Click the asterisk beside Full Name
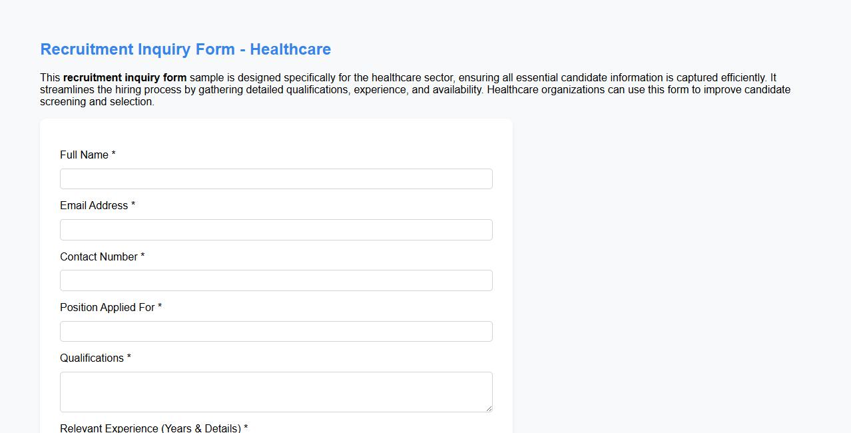The image size is (851, 433). (112, 154)
